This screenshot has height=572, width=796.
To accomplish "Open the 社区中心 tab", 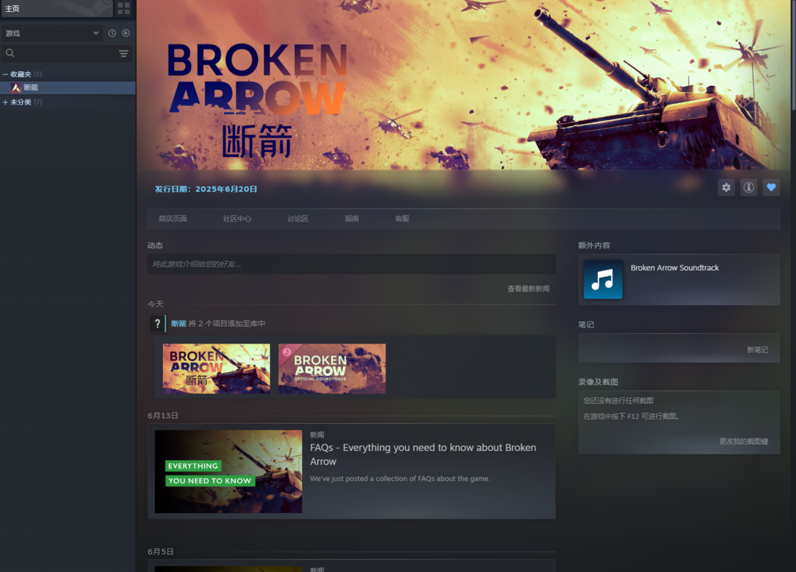I will [x=237, y=219].
